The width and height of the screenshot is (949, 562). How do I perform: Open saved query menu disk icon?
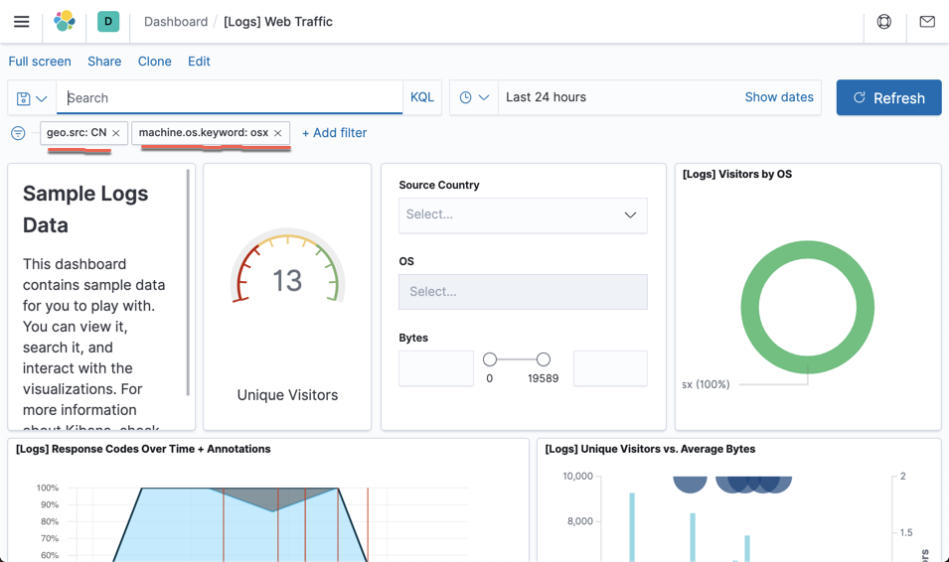32,98
